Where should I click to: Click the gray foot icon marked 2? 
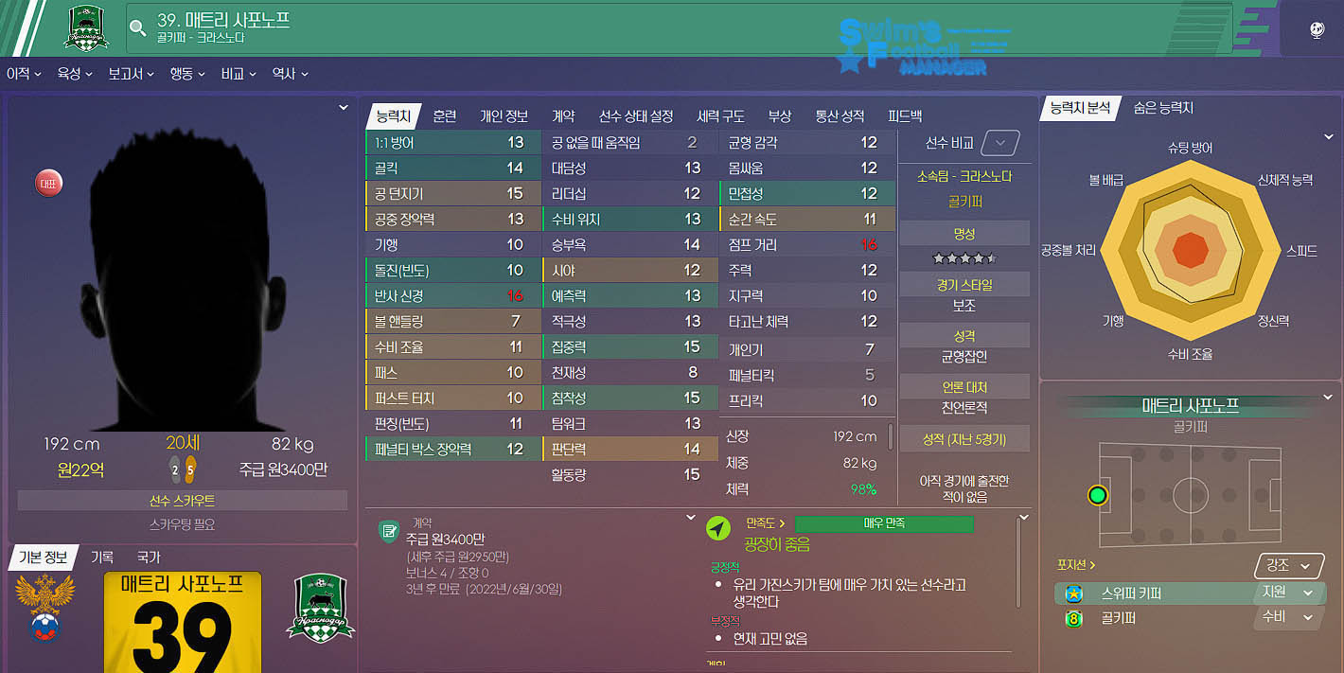click(x=175, y=468)
